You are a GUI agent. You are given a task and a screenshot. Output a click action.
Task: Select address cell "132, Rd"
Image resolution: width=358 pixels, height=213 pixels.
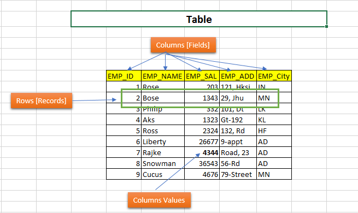coord(238,131)
